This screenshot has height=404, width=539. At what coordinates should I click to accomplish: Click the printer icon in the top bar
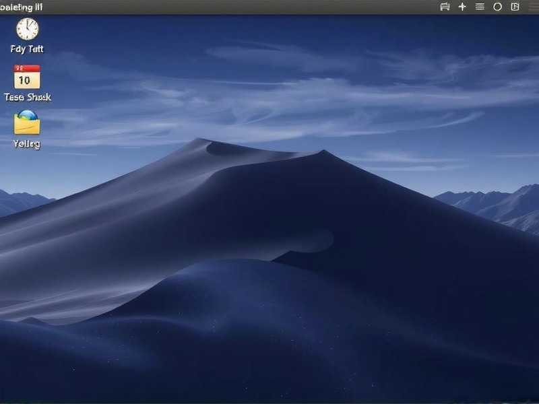pos(446,6)
